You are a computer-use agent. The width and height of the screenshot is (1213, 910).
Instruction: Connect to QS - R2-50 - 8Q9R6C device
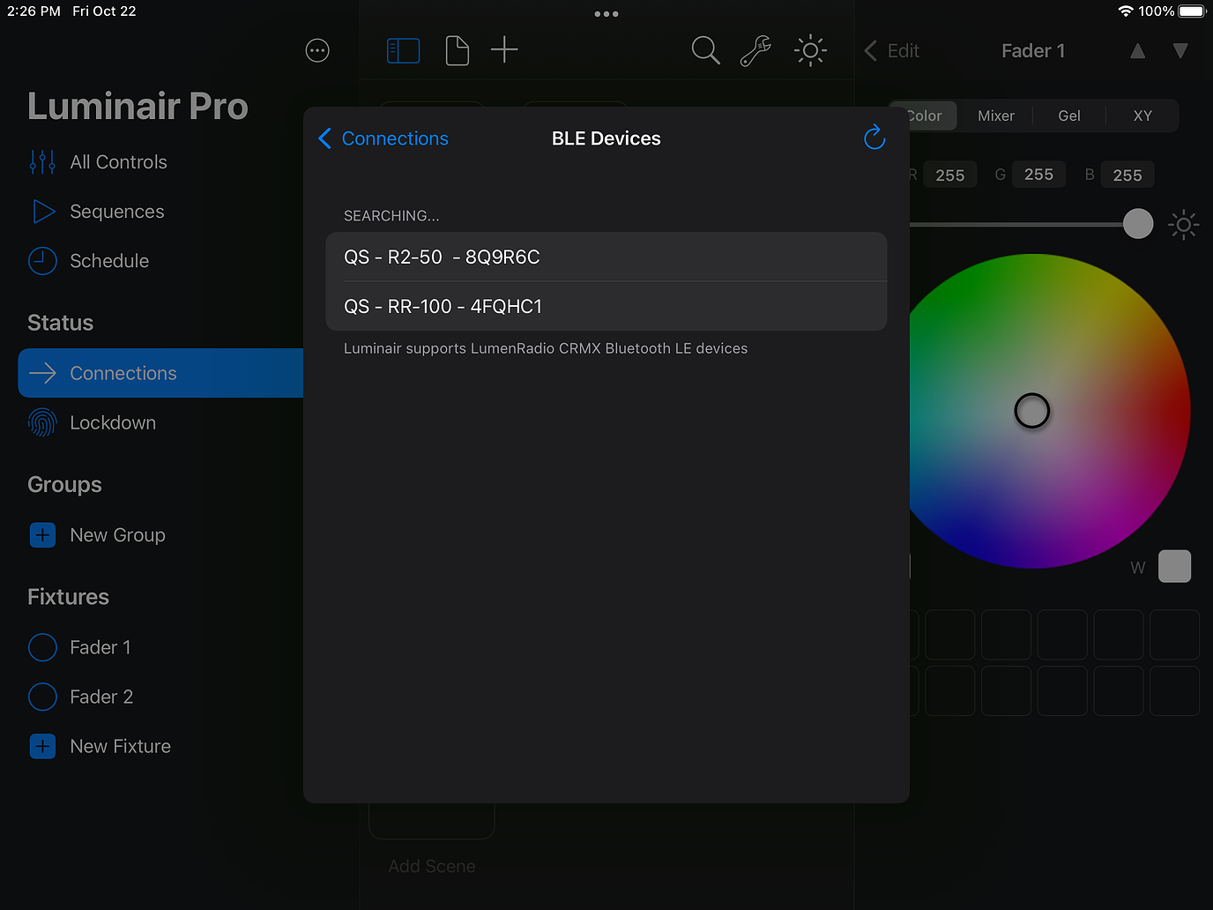(x=606, y=257)
